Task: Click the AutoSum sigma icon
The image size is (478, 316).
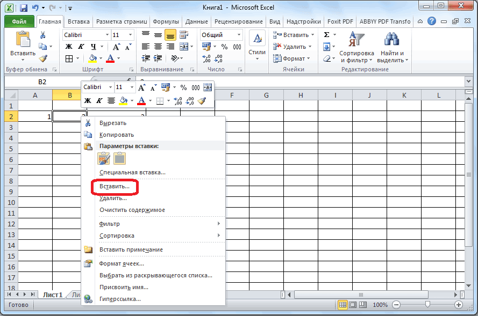Action: tap(326, 35)
